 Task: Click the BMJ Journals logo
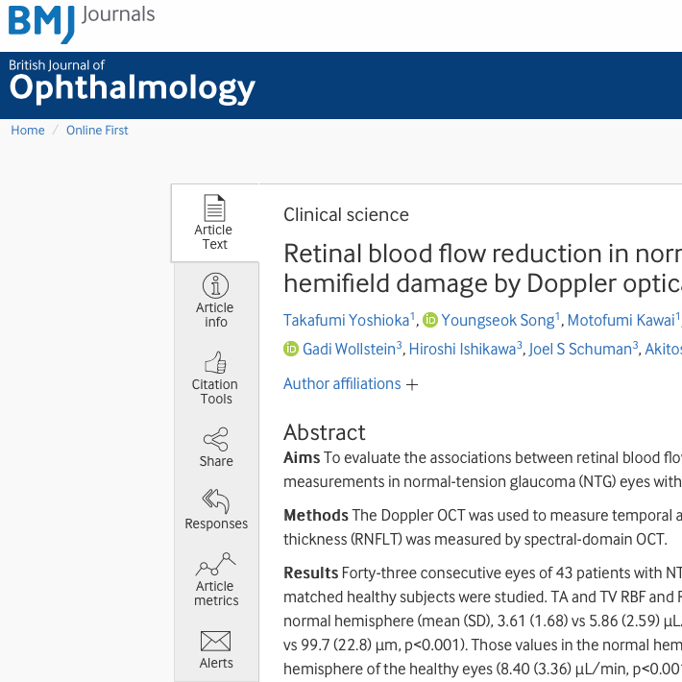81,22
